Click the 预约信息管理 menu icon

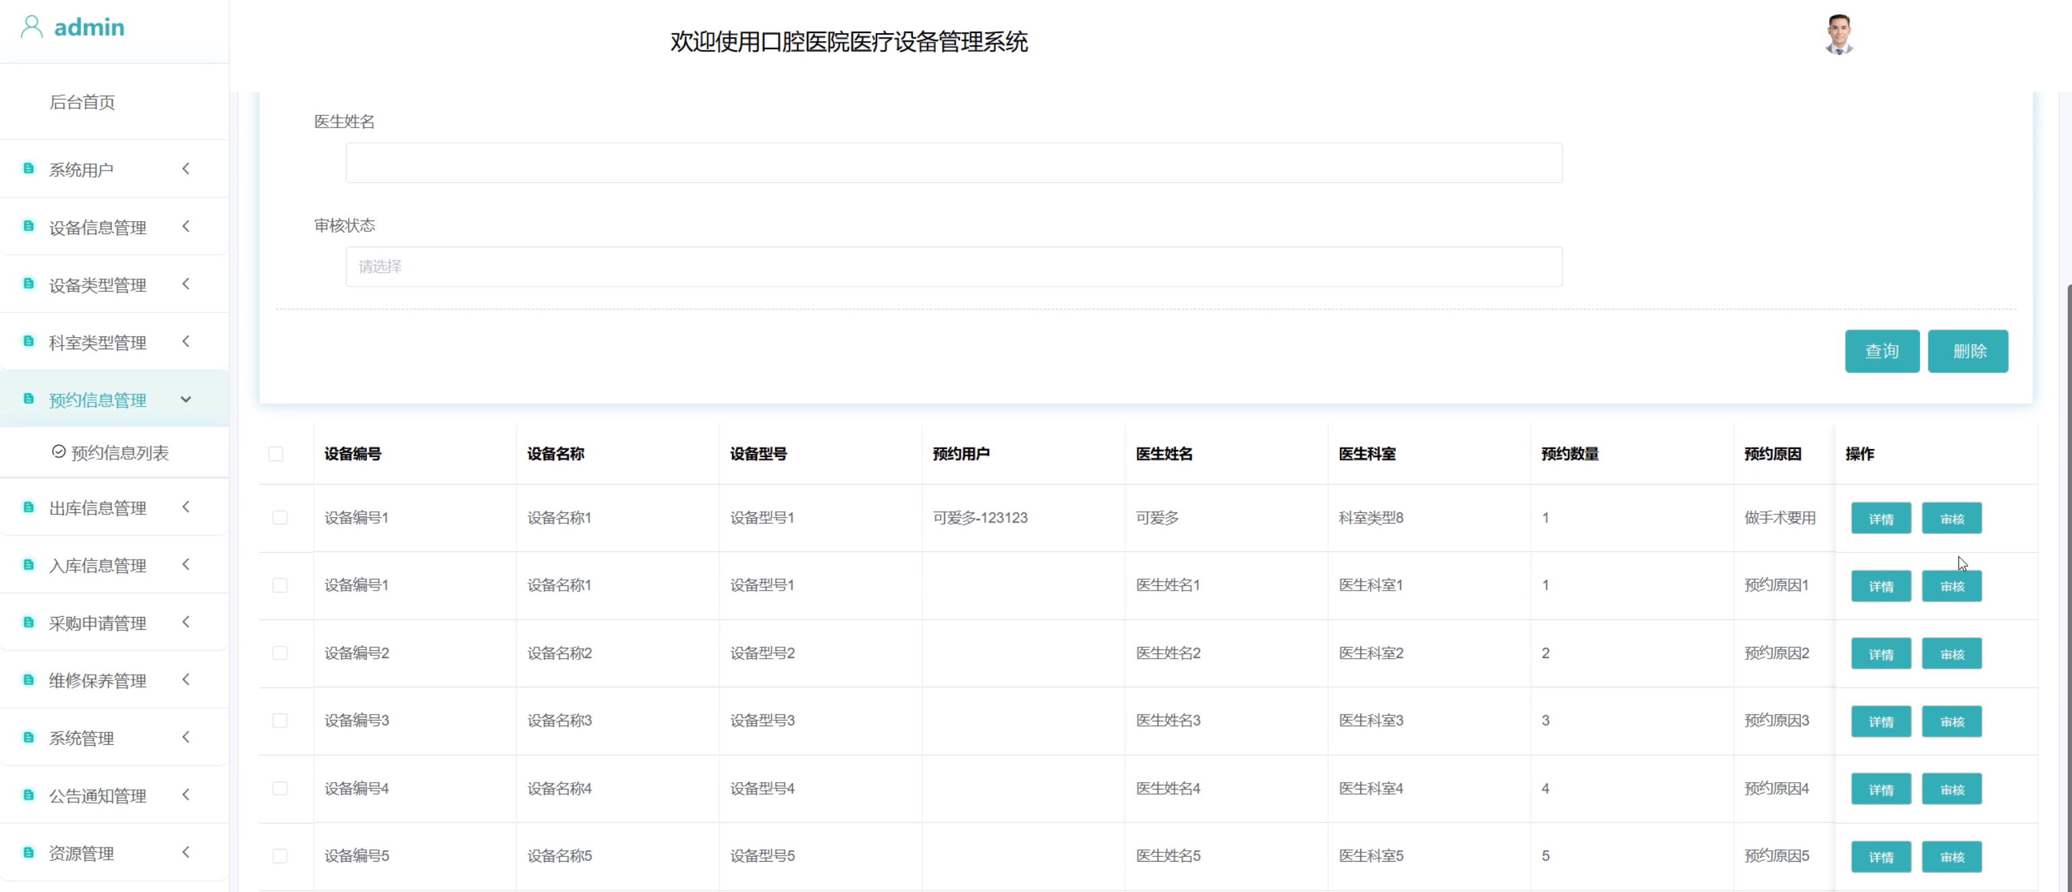pyautogui.click(x=28, y=399)
